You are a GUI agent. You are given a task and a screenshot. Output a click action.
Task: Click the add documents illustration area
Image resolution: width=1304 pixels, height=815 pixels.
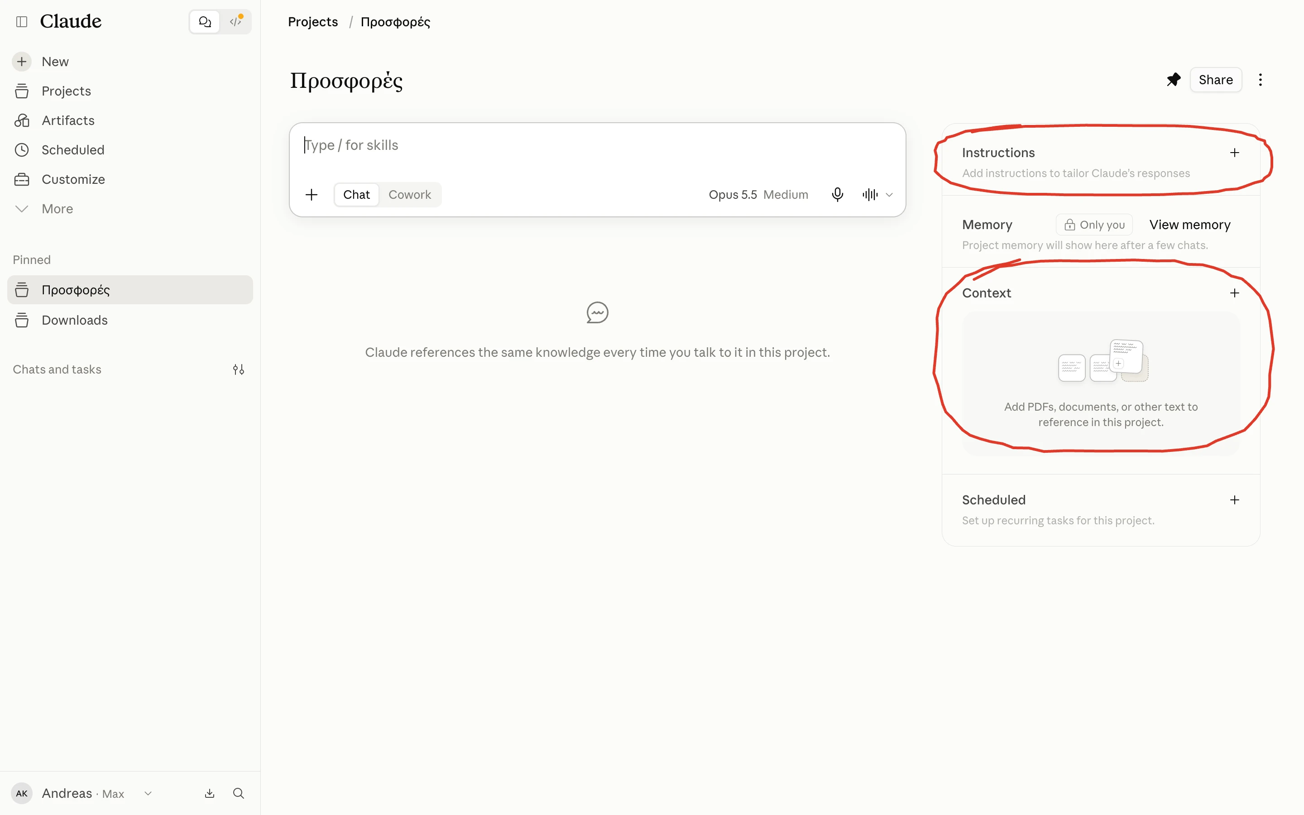tap(1102, 384)
